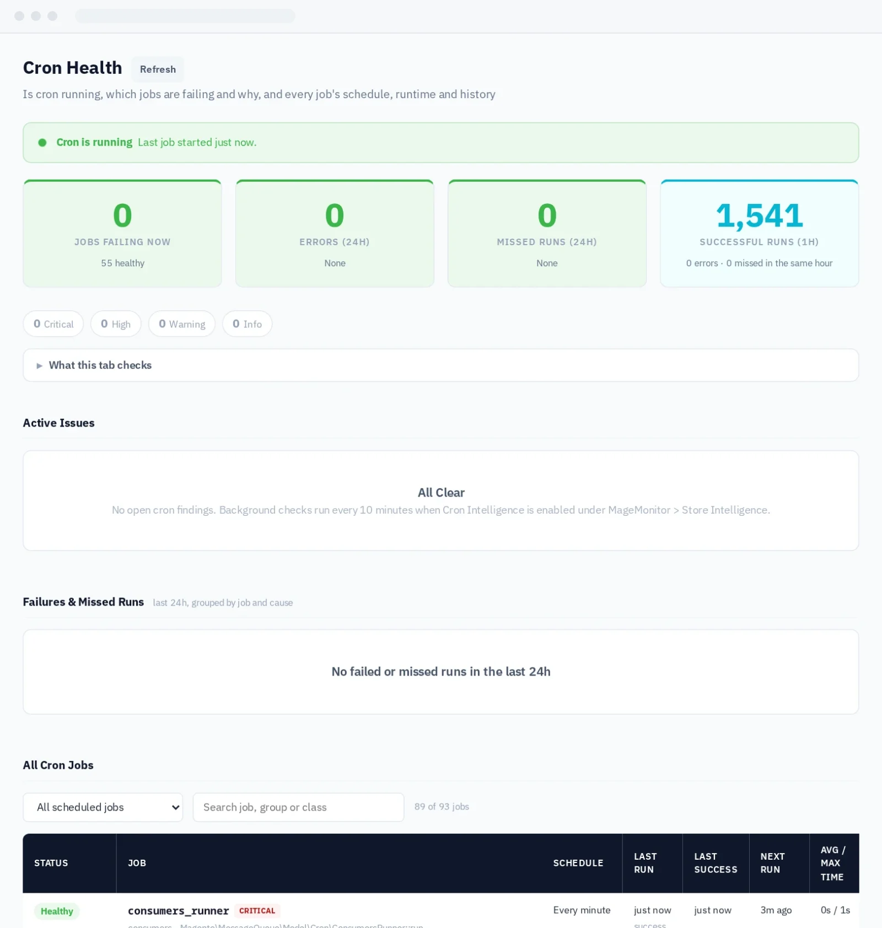Click the 'Failures & Missed Runs' heading

[x=83, y=602]
